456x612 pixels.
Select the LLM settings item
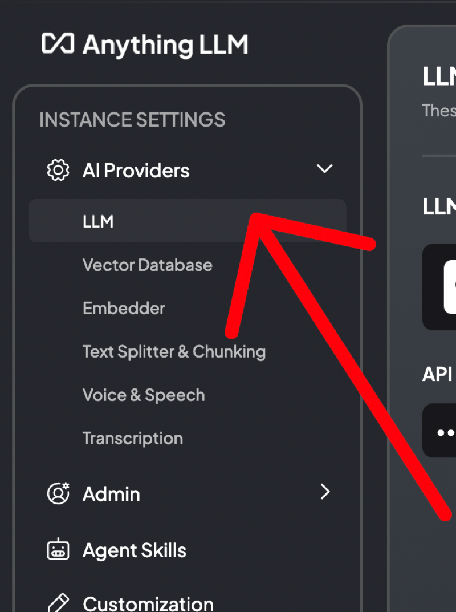coord(187,221)
